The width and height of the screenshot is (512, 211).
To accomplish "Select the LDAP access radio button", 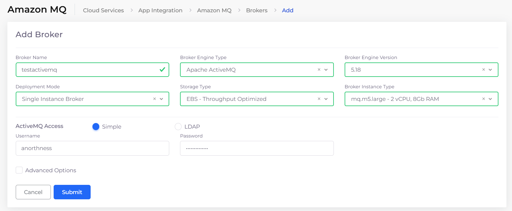I will (178, 127).
